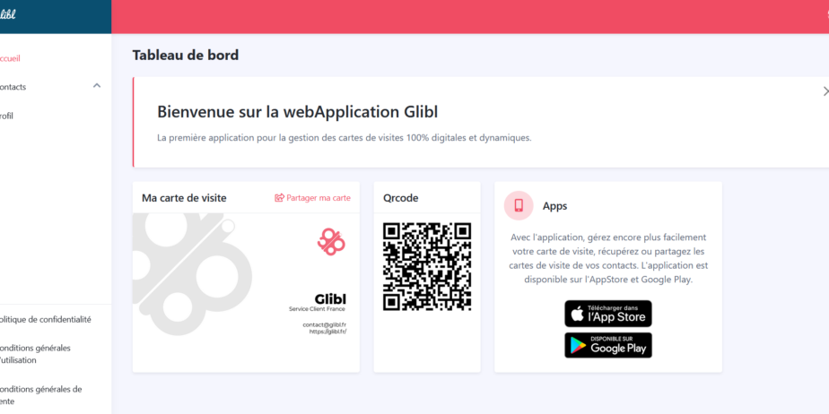Open the Contacts sidebar item
The width and height of the screenshot is (829, 414).
click(13, 87)
